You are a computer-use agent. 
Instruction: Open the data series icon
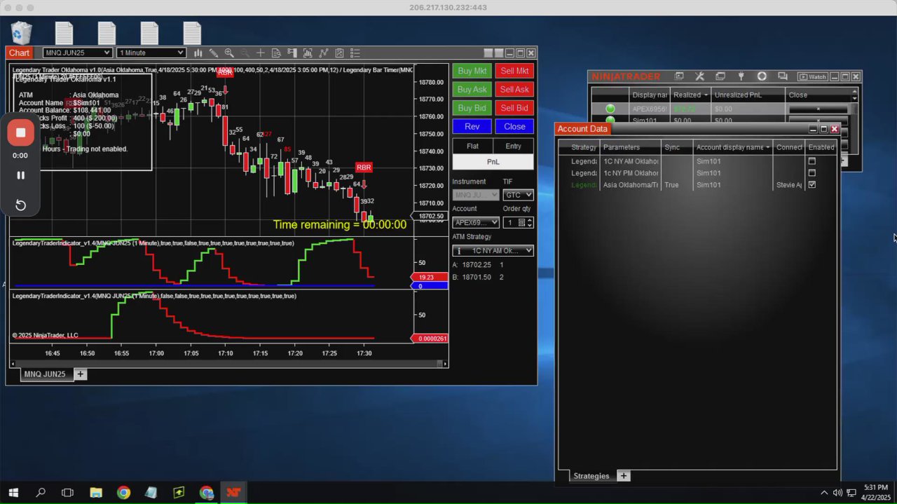pos(308,53)
